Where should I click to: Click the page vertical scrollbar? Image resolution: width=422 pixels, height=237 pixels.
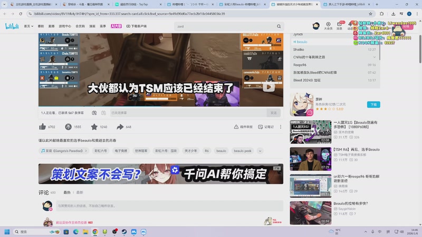tap(420, 49)
